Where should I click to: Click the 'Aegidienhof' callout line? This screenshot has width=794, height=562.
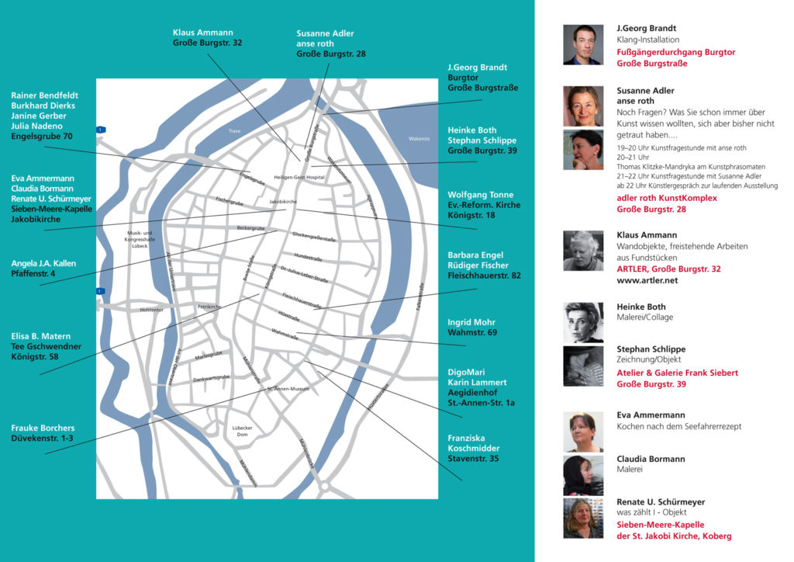click(x=472, y=392)
